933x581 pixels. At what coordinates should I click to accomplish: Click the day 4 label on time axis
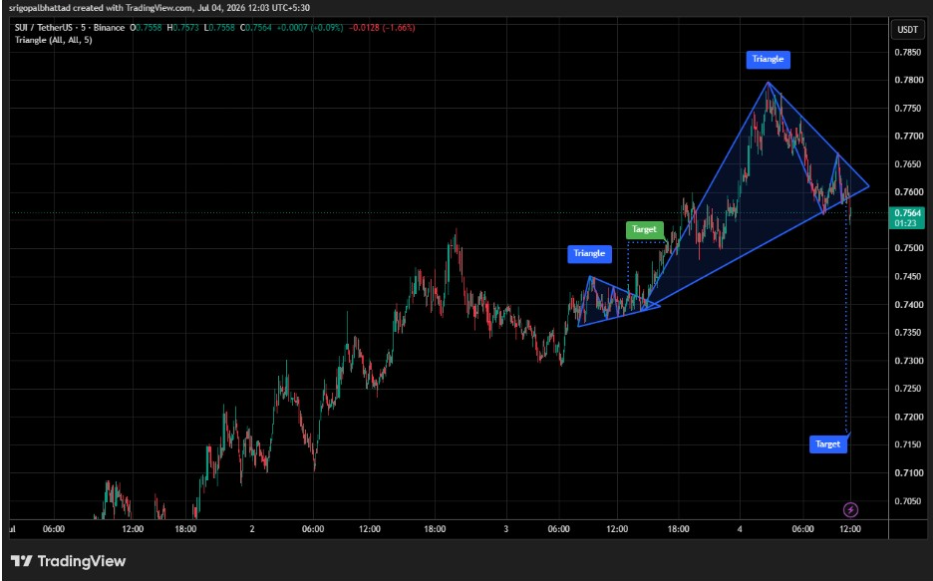point(741,528)
